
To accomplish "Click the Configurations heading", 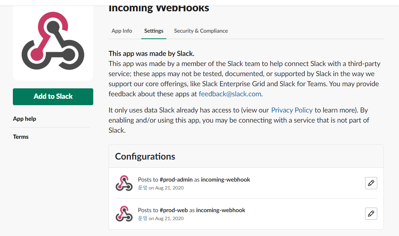I will tap(145, 156).
